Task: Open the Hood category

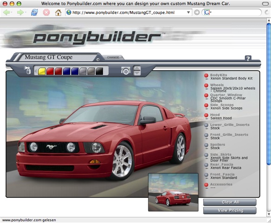Action: coord(215,115)
